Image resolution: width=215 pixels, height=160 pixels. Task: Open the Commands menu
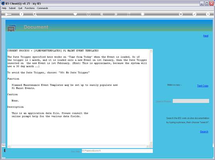pos(42,8)
